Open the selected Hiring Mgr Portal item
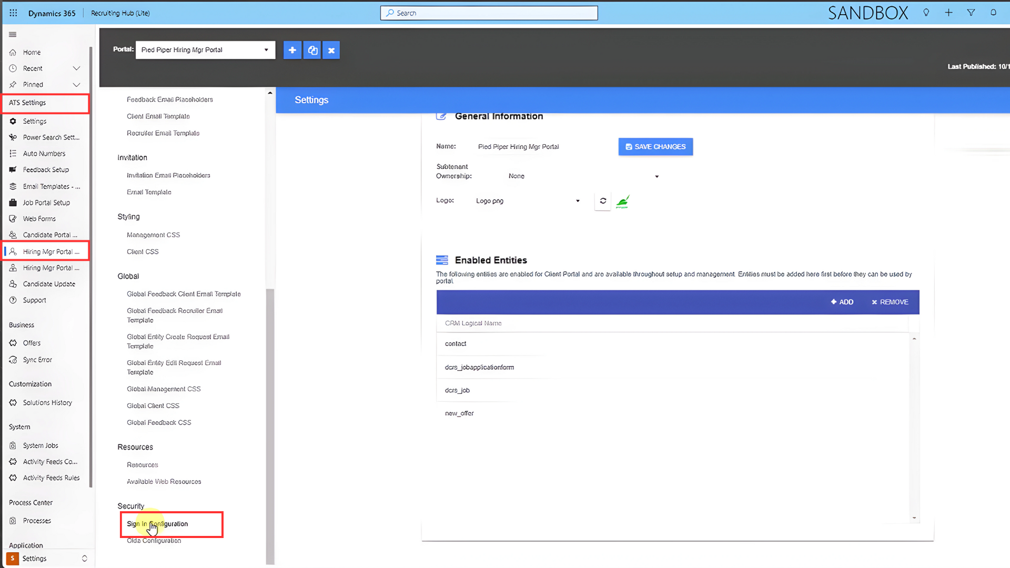This screenshot has width=1010, height=568. pyautogui.click(x=46, y=252)
